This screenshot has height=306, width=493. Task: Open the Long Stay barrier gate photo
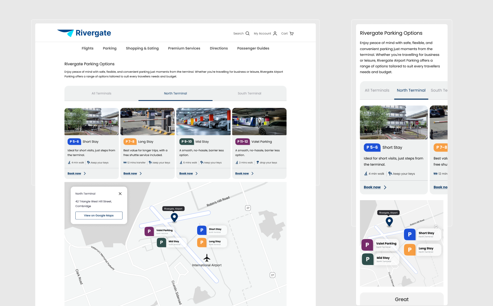(x=147, y=122)
